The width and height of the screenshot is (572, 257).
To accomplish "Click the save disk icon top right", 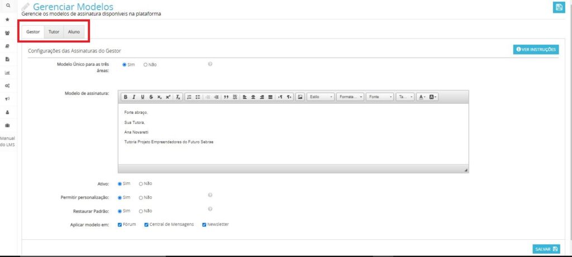I will 558,7.
